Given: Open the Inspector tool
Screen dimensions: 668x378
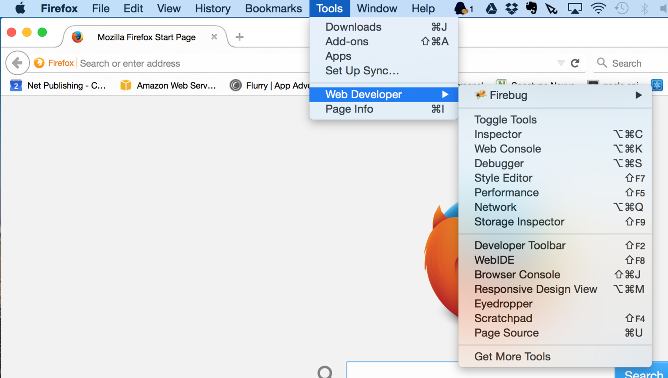Looking at the screenshot, I should (x=555, y=134).
